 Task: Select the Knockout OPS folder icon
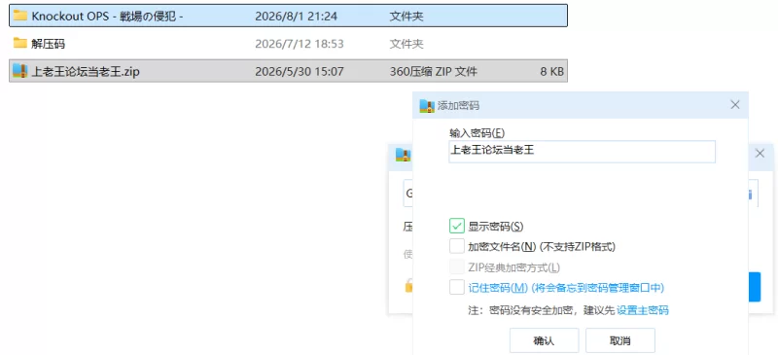point(19,16)
